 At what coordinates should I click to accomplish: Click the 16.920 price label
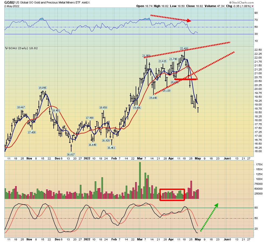point(106,141)
